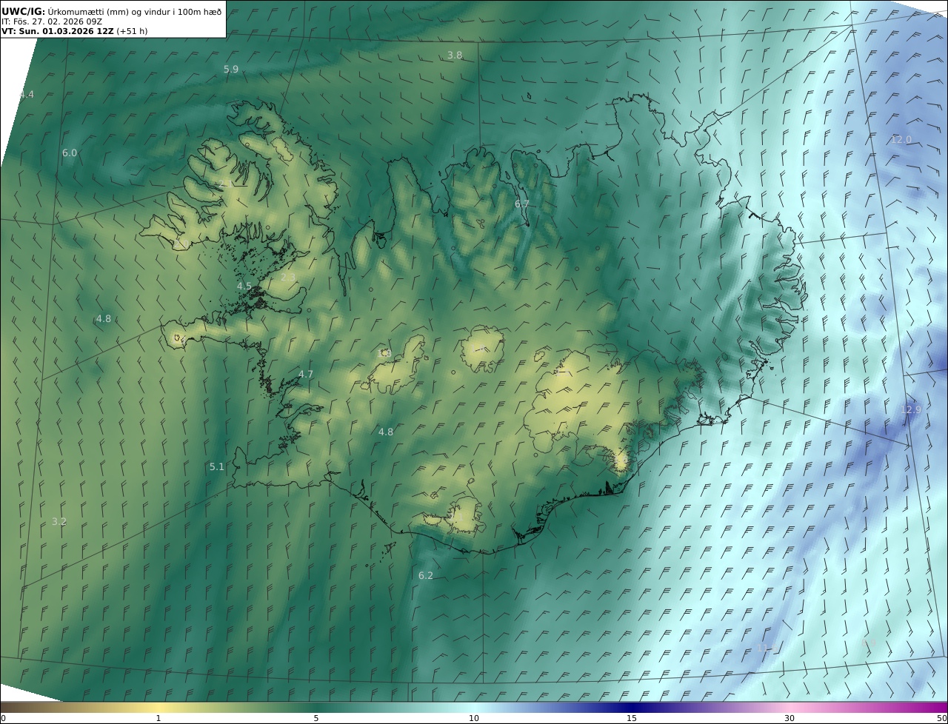Click the pink colorbar segment above label 30
Viewport: 948px width, 724px height.
tap(790, 707)
